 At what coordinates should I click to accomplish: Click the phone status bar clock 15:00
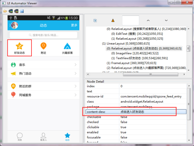coord(73,18)
